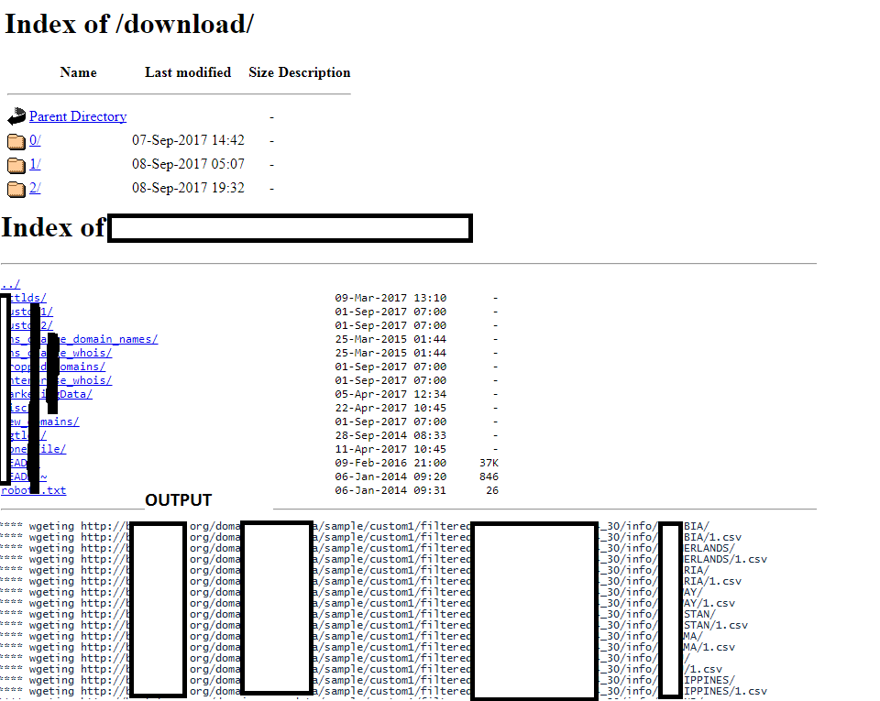Click the date 09-Mar-2017 13:10
880x701 pixels.
coord(390,298)
